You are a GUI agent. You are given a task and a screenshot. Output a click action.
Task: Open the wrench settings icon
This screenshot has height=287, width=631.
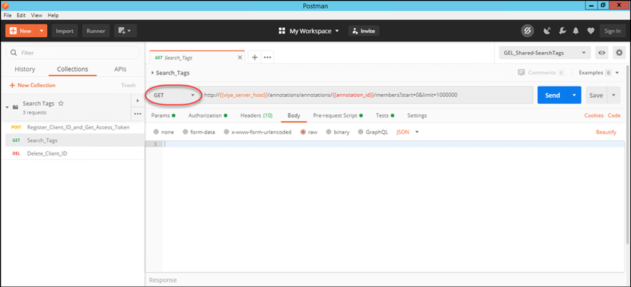tap(562, 30)
